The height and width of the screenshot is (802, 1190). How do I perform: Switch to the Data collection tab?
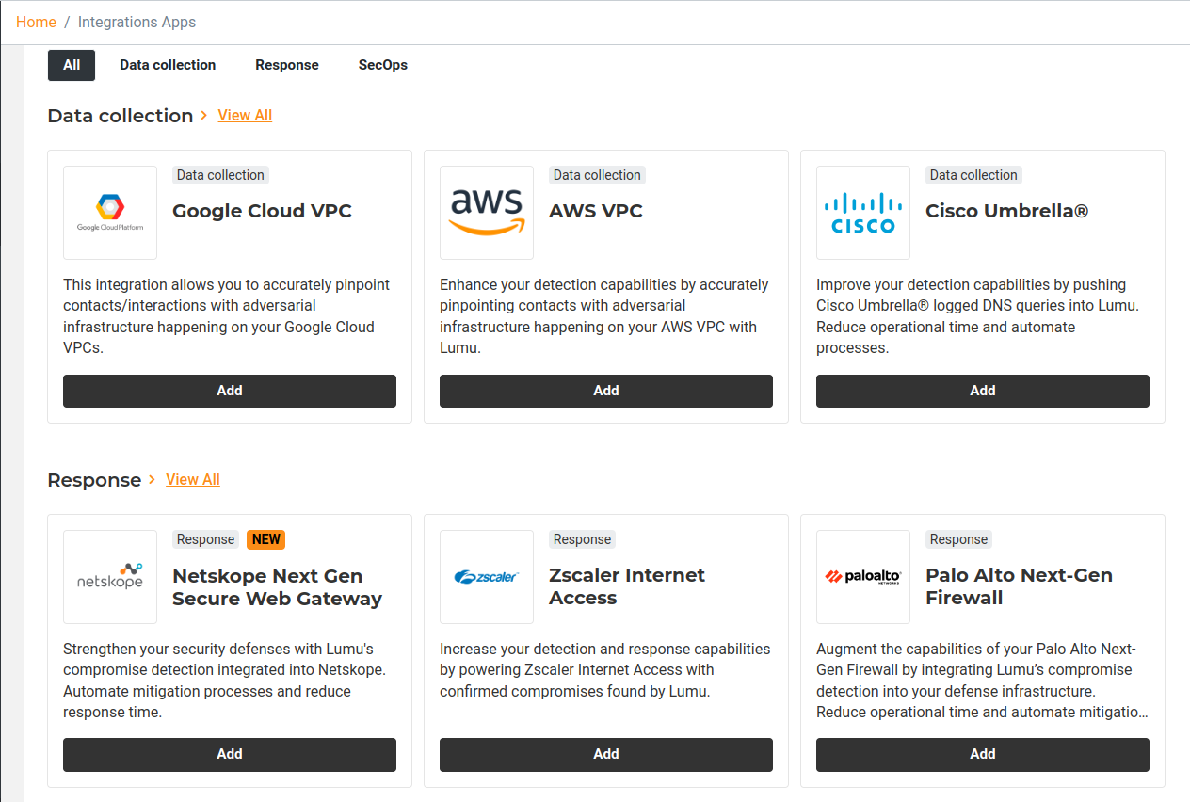click(168, 65)
